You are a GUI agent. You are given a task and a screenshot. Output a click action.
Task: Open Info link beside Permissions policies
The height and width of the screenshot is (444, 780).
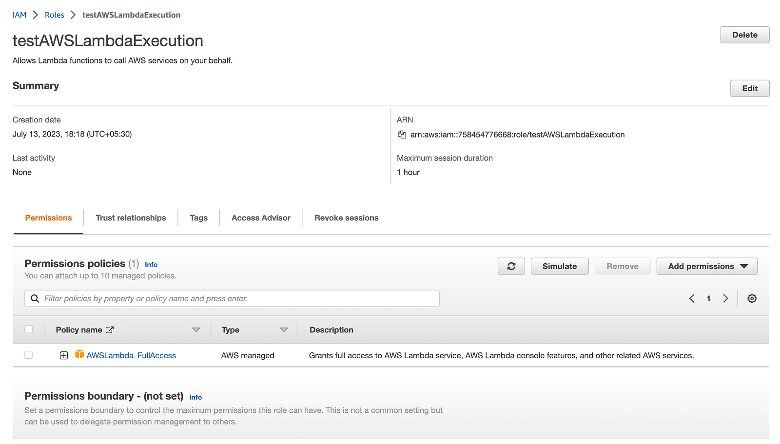point(151,265)
